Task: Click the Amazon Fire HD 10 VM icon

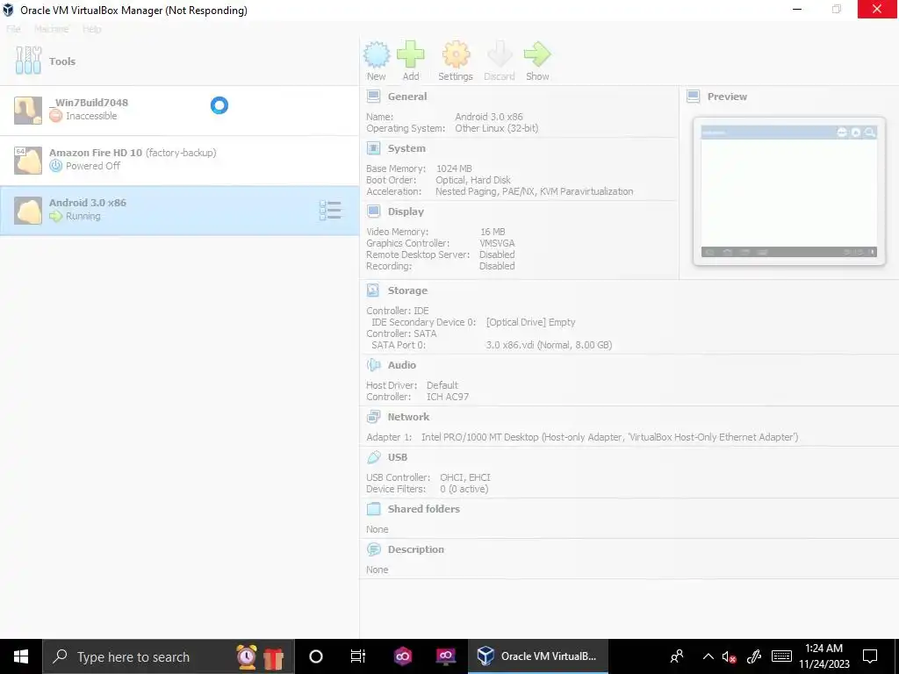Action: 28,161
